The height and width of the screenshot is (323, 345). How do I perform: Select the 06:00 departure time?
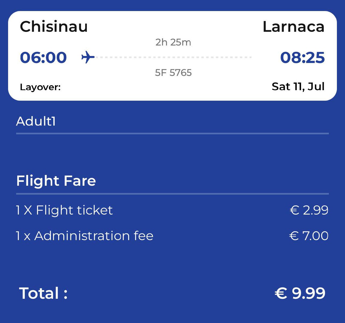(43, 58)
